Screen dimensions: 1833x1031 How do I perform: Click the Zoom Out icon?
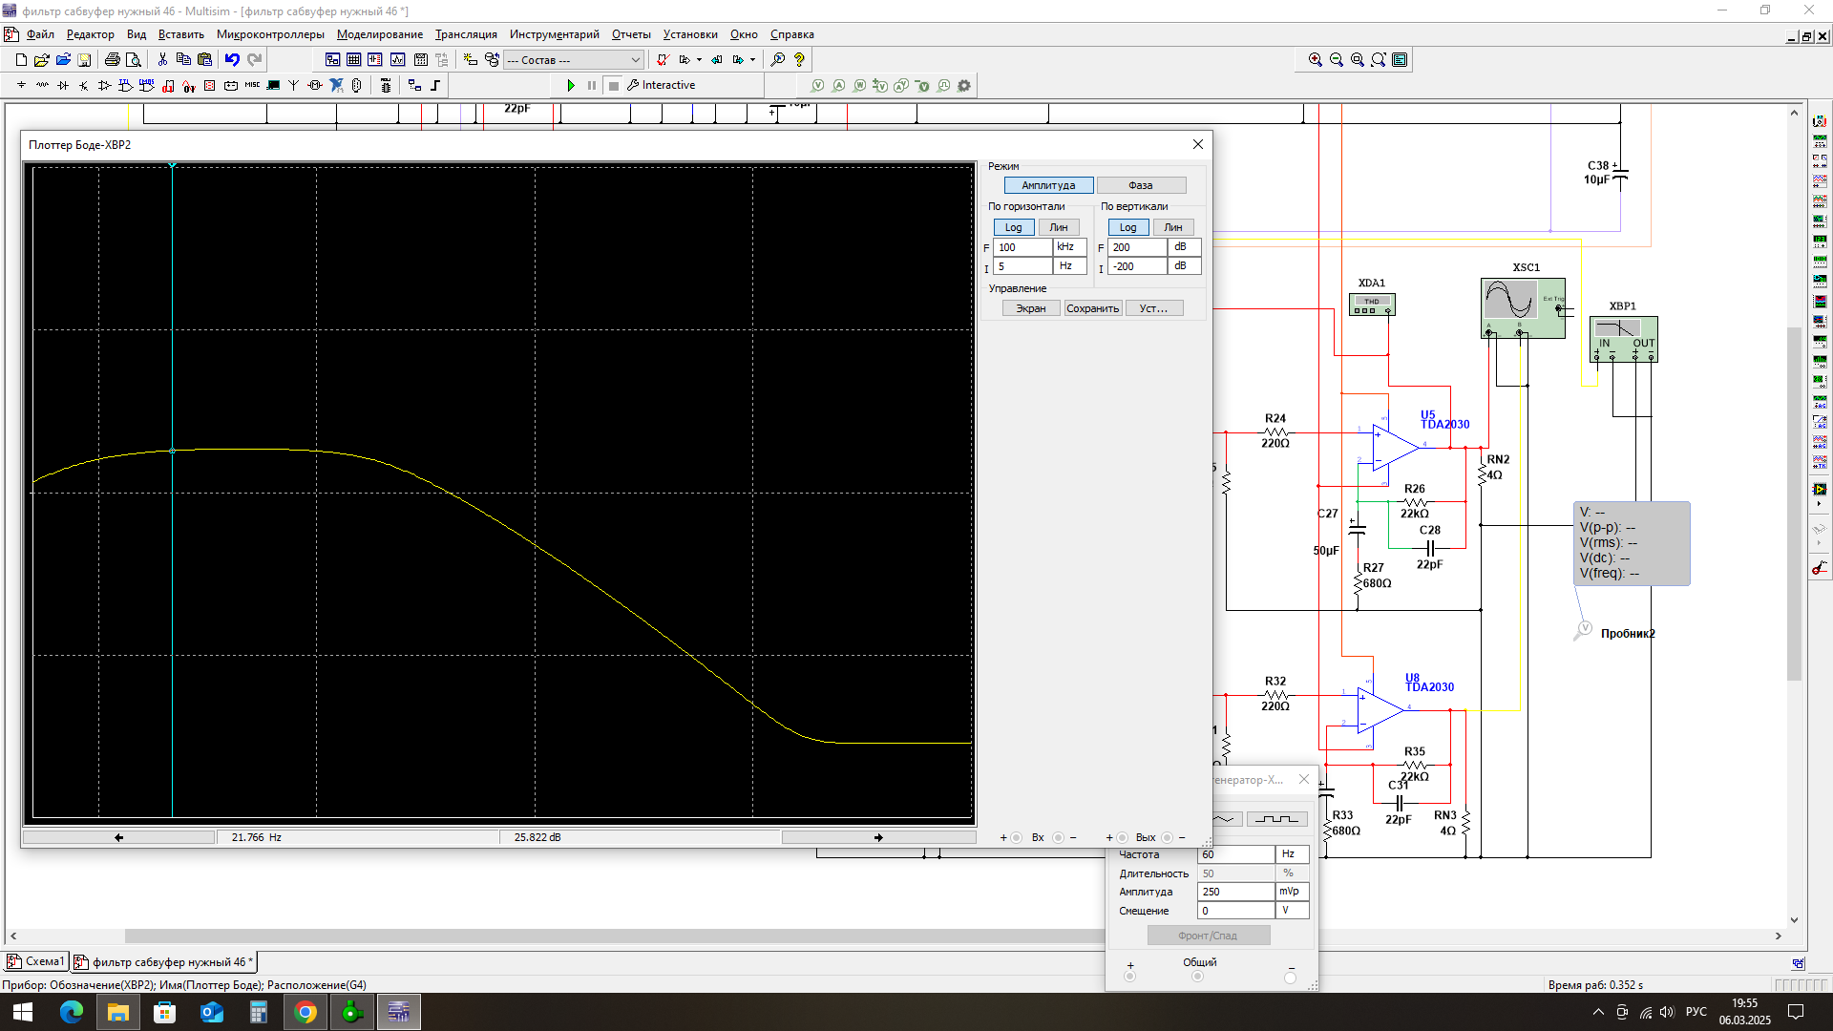(1337, 59)
